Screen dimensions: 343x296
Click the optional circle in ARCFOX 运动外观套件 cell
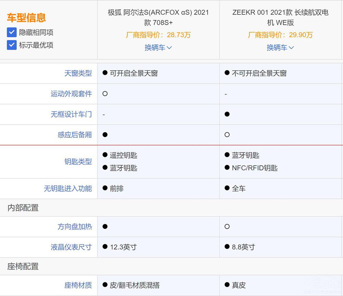[x=105, y=93]
